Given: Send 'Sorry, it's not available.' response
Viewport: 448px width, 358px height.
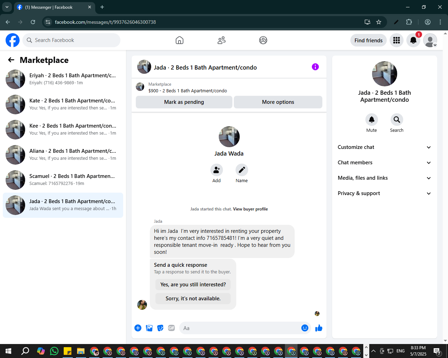Looking at the screenshot, I should tap(193, 299).
